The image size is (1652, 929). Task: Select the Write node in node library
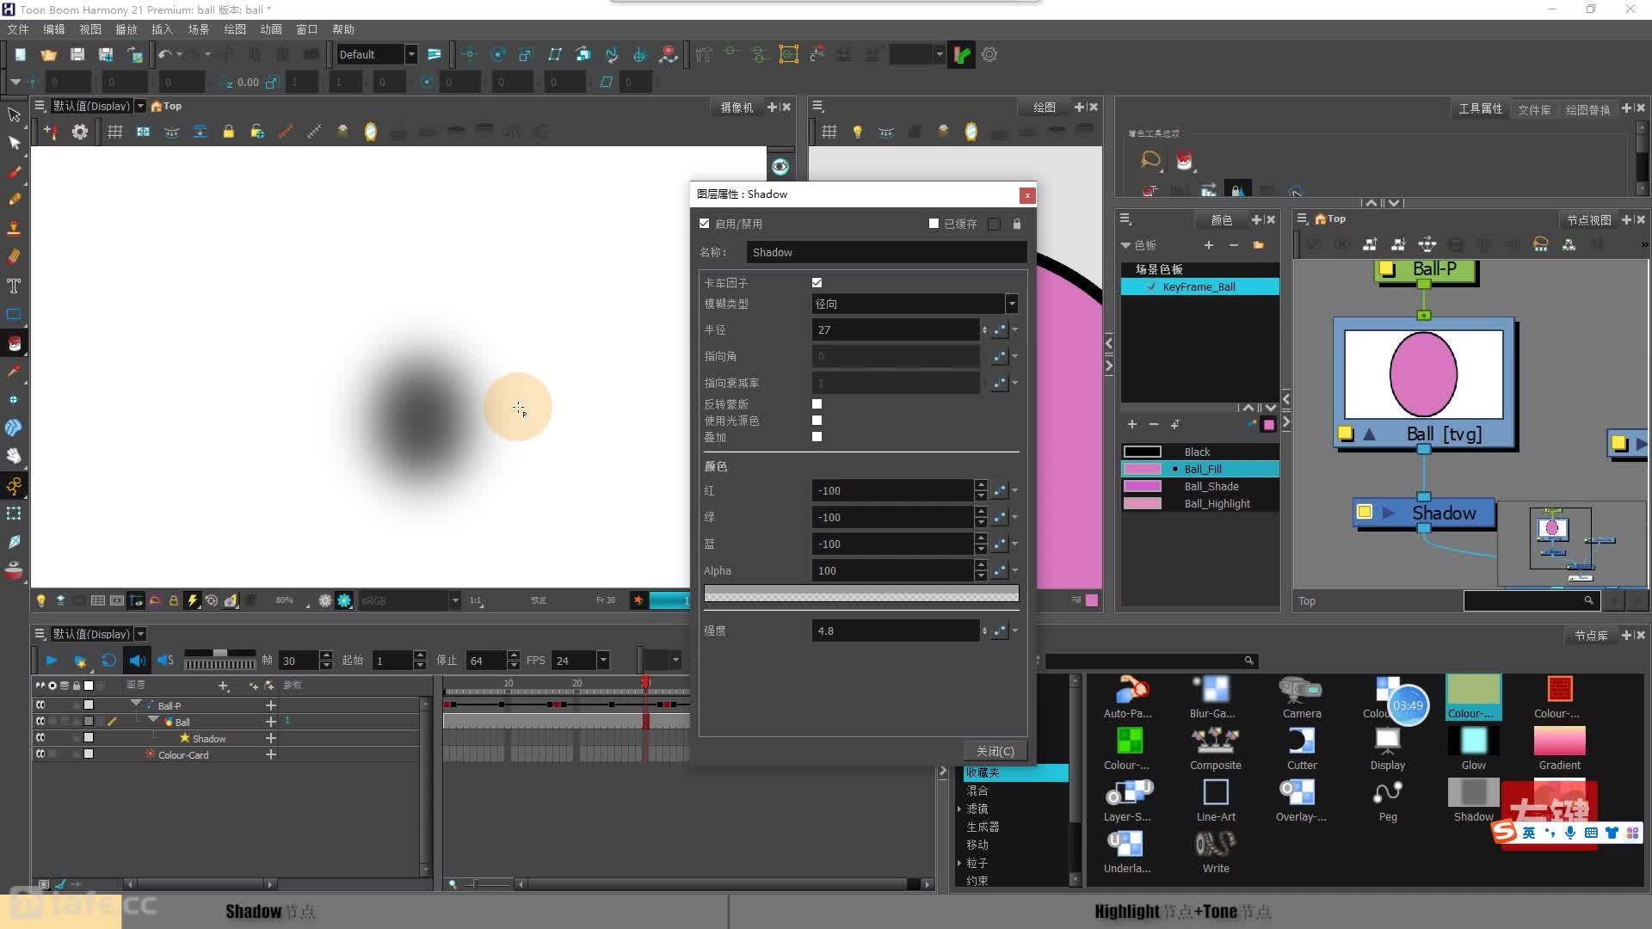coord(1215,852)
